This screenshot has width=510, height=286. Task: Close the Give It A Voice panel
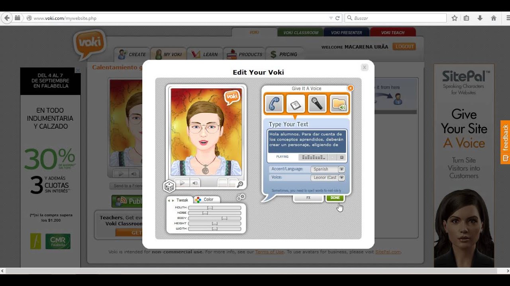(x=350, y=88)
